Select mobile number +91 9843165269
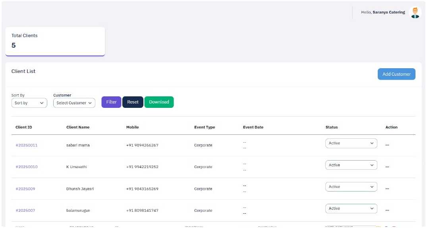Image resolution: width=427 pixels, height=228 pixels. pos(142,189)
